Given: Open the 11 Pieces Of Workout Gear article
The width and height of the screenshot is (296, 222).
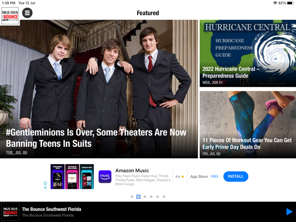Looking at the screenshot, I should [248, 125].
